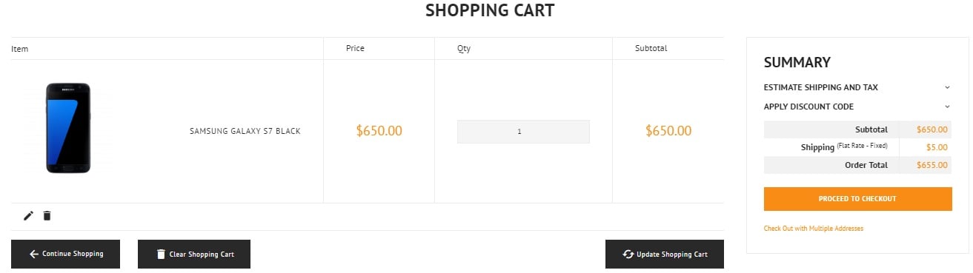Click the Update Shopping Cart button
The height and width of the screenshot is (273, 973).
665,254
